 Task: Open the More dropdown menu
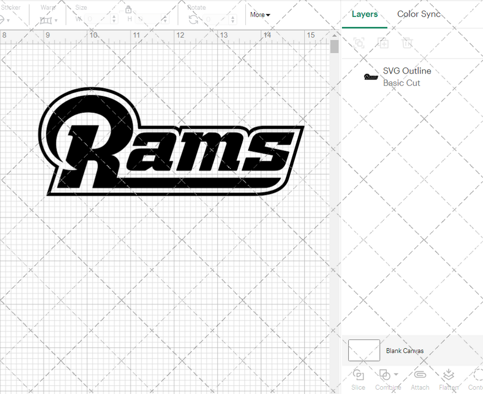click(260, 15)
